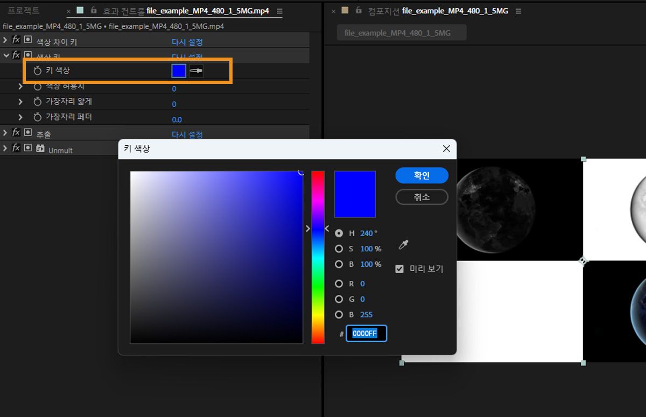Select the H hue radio button

[339, 233]
